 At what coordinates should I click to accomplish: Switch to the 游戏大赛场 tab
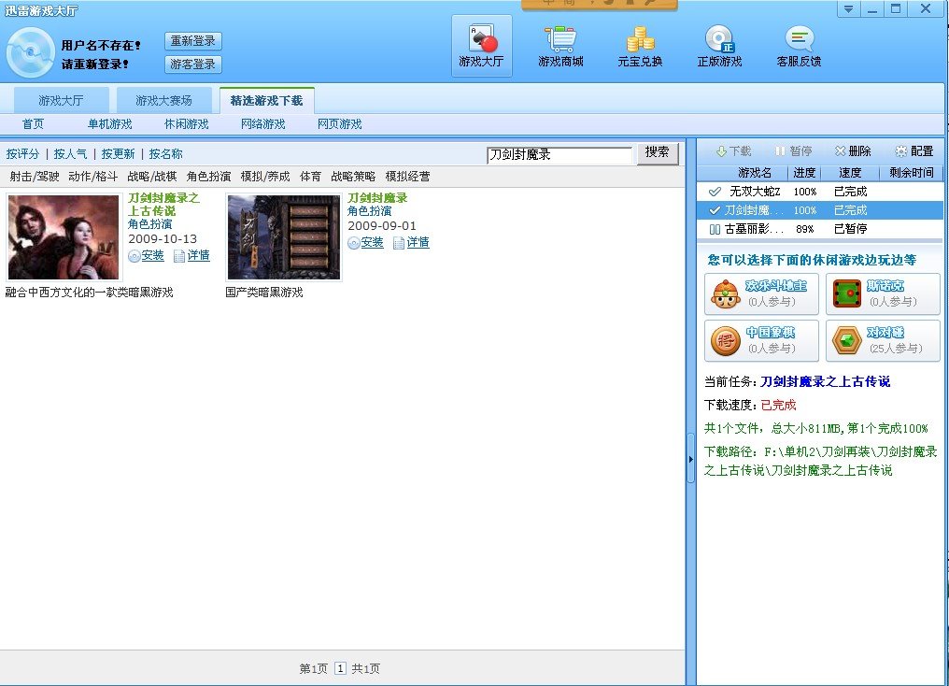(x=163, y=100)
